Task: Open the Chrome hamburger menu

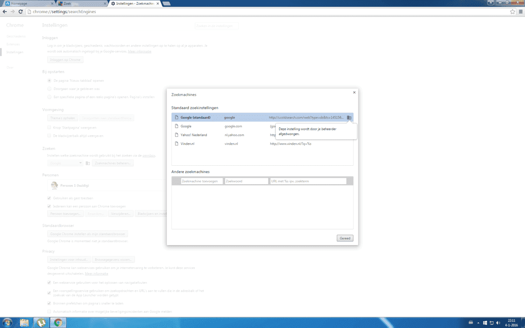Action: point(520,12)
